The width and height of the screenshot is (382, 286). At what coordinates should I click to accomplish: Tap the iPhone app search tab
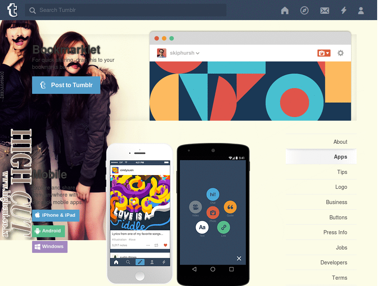pyautogui.click(x=128, y=262)
